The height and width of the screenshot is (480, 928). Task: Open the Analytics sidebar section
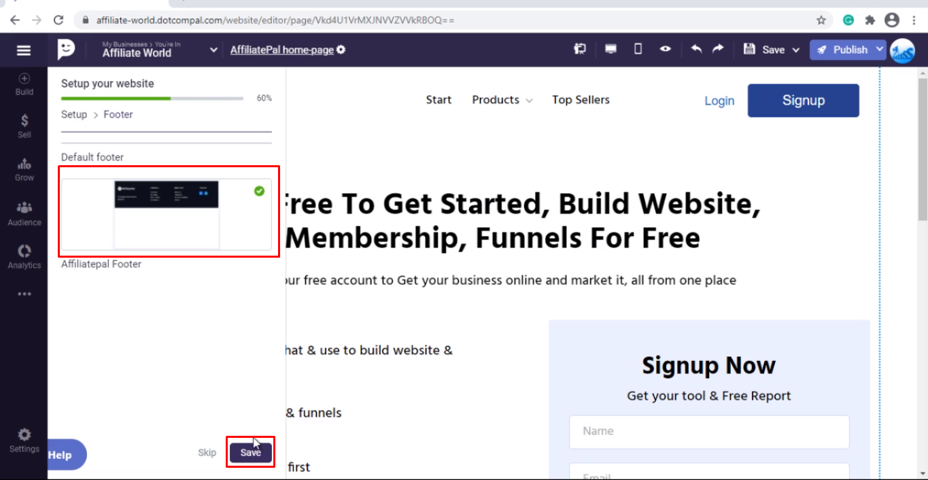(24, 257)
